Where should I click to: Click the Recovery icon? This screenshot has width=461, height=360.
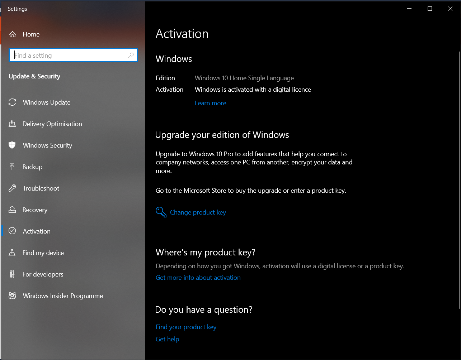tap(12, 210)
